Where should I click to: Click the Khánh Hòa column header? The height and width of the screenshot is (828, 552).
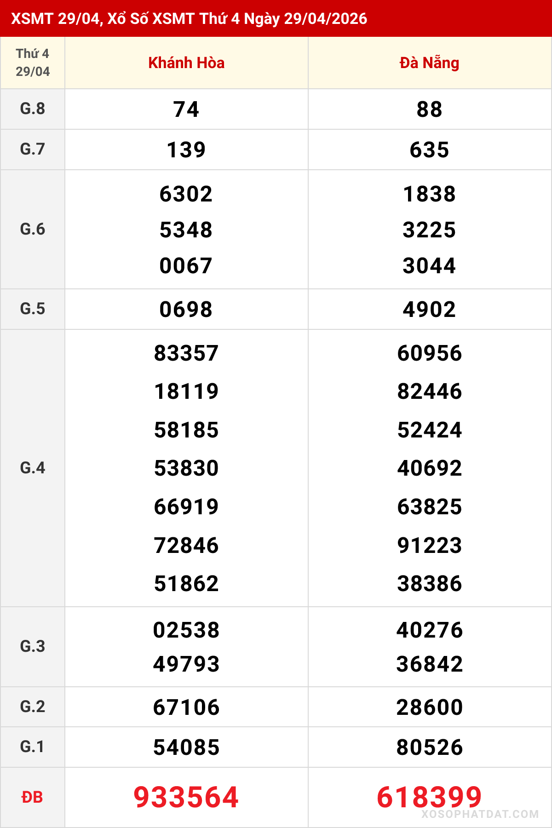point(186,63)
